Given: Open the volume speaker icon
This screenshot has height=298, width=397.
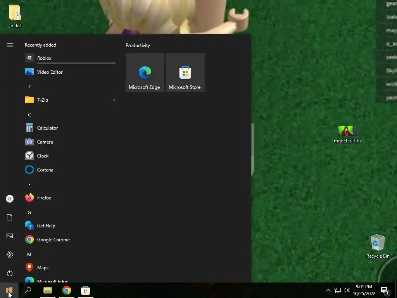Looking at the screenshot, I should 347,290.
